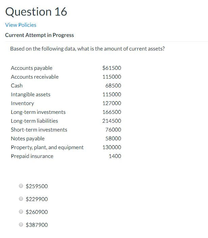Click the Accounts receivable label

(34, 77)
